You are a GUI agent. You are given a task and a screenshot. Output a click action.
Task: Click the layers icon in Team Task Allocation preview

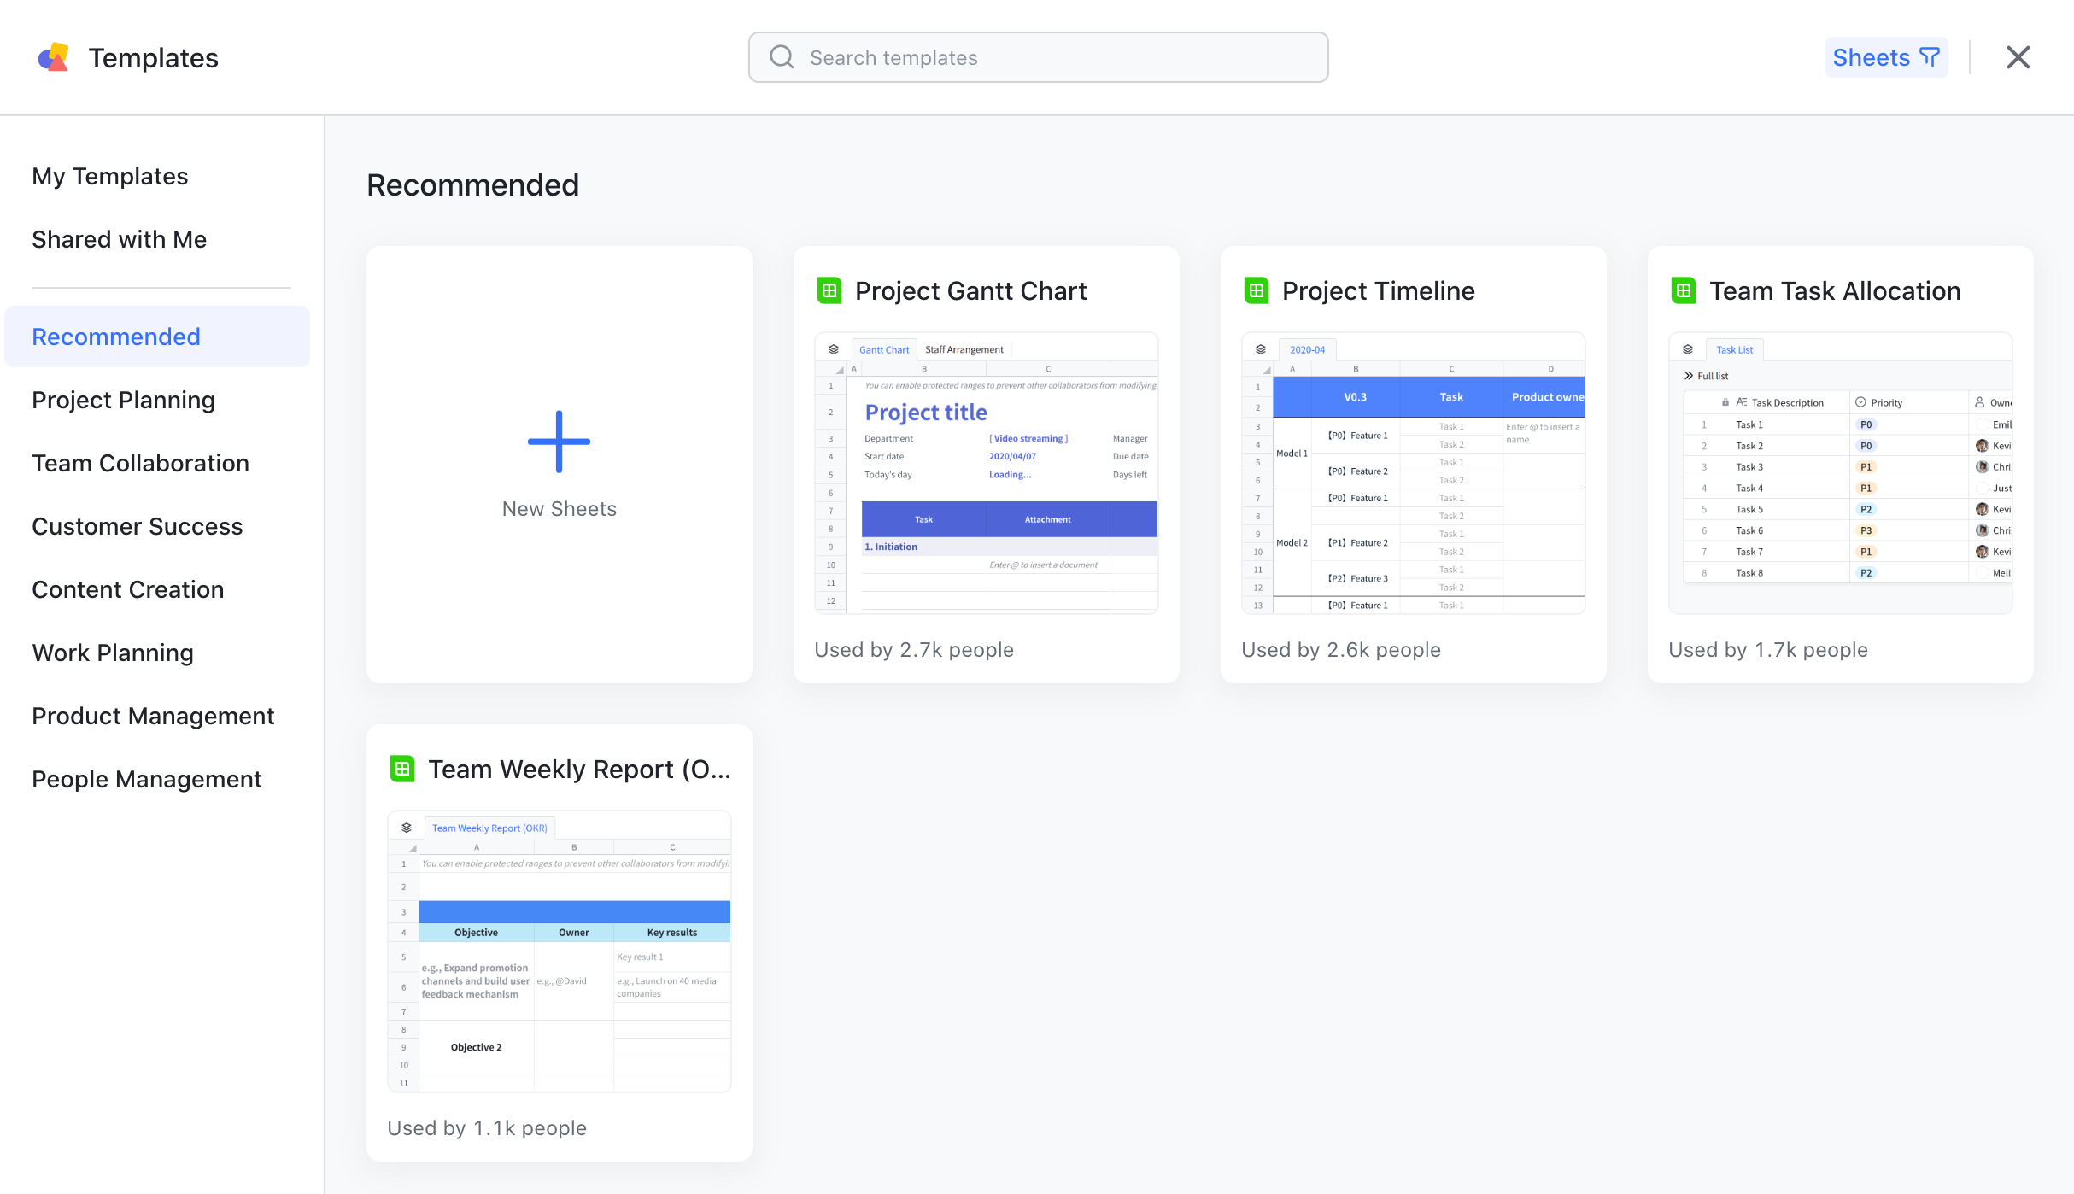1687,348
